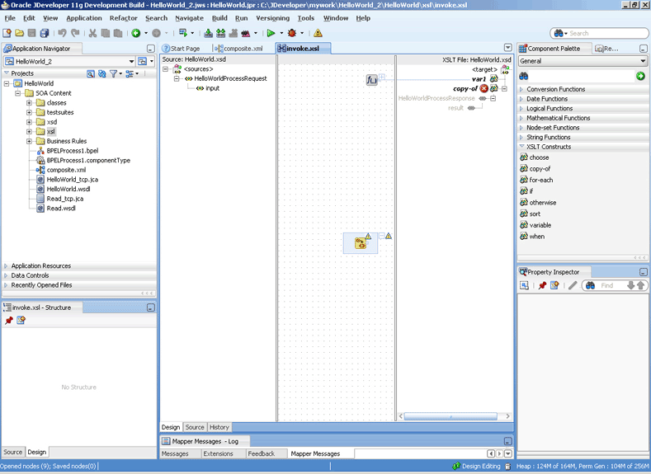651x474 pixels.
Task: Switch to the Source editor tab
Action: (195, 427)
